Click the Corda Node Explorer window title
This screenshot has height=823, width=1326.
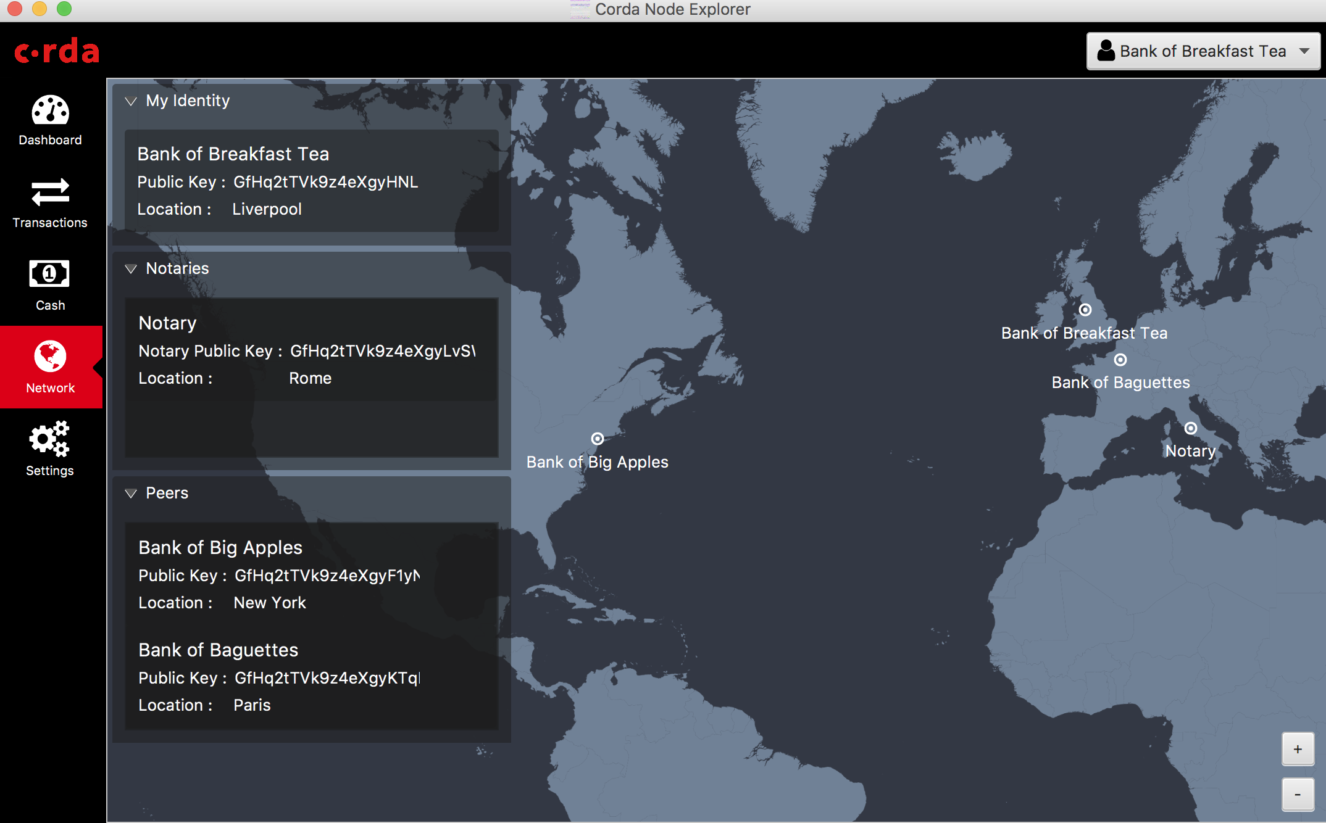click(672, 9)
